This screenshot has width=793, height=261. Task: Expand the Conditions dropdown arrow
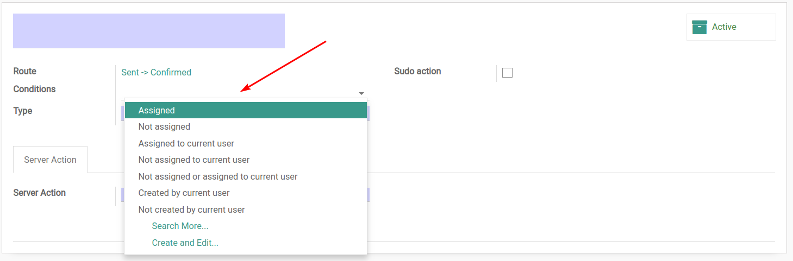(x=361, y=93)
